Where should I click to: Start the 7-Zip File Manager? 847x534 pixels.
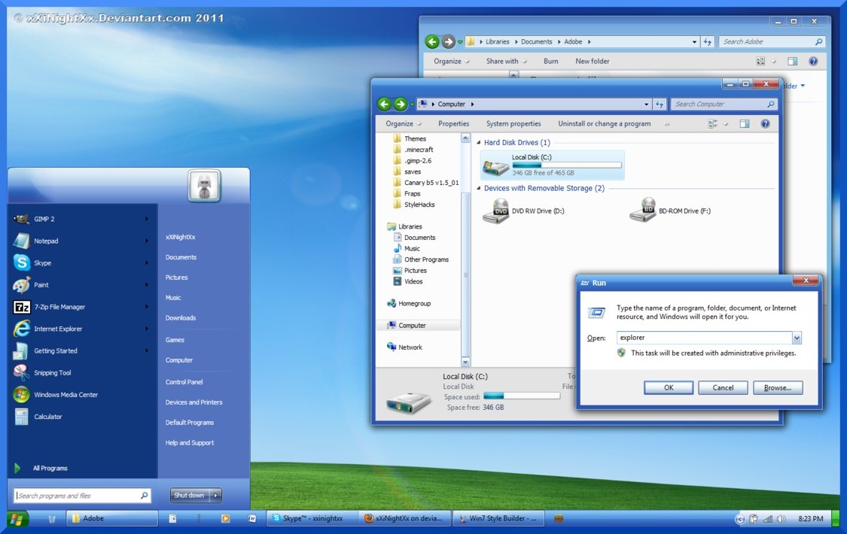pos(53,306)
